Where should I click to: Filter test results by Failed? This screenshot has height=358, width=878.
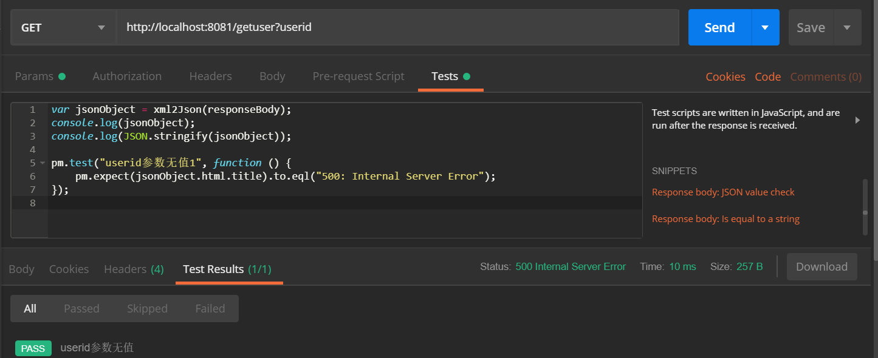tap(210, 309)
